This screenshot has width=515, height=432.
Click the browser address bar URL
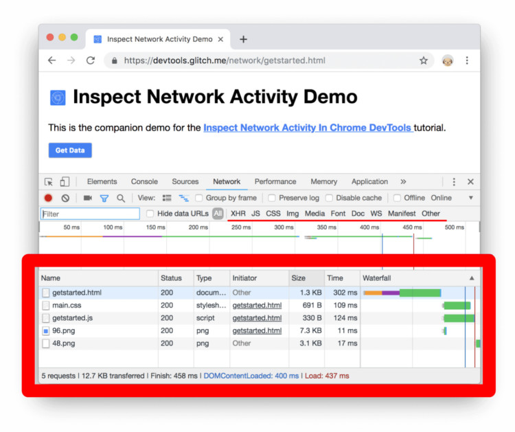point(225,60)
